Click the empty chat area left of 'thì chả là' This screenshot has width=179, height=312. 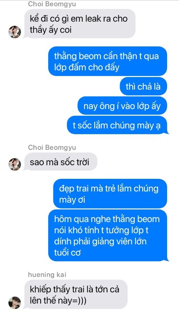tap(60, 86)
